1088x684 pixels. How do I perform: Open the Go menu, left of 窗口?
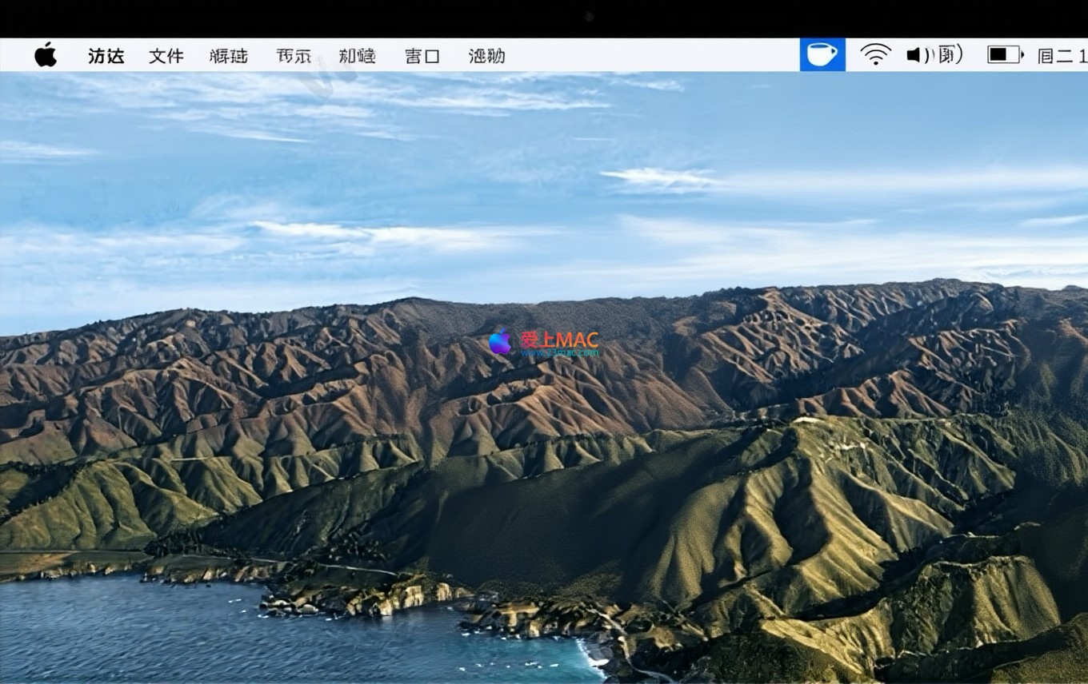point(357,56)
